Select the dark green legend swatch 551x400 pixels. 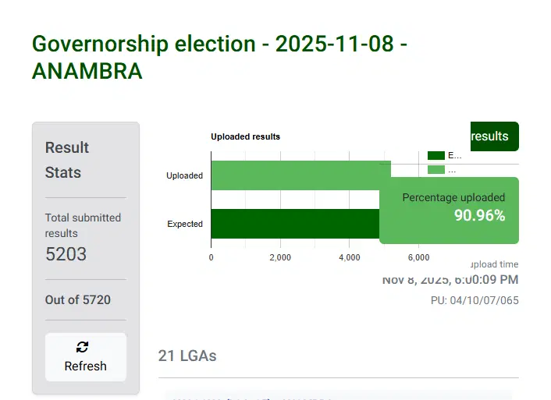tap(435, 155)
